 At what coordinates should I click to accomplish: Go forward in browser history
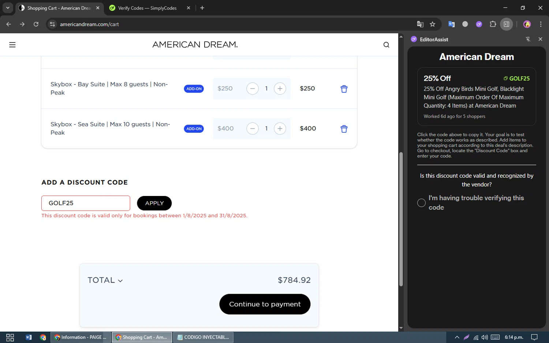(x=22, y=24)
